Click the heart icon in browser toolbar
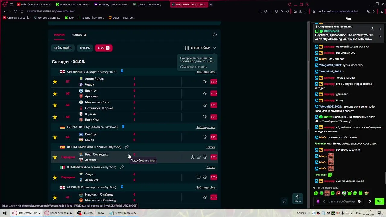 (x=287, y=11)
